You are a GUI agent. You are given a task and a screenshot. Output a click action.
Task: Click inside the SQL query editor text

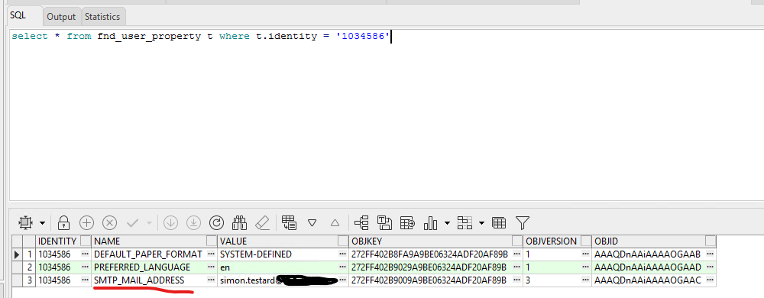coord(201,36)
